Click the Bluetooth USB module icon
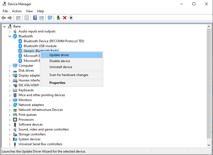 pos(20,46)
